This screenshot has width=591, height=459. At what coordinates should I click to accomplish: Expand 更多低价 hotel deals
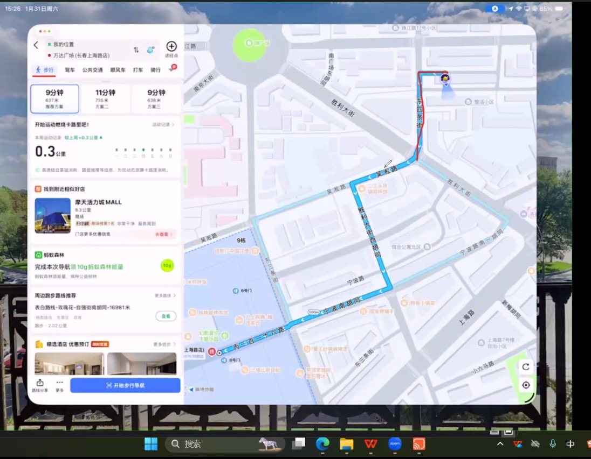[165, 344]
